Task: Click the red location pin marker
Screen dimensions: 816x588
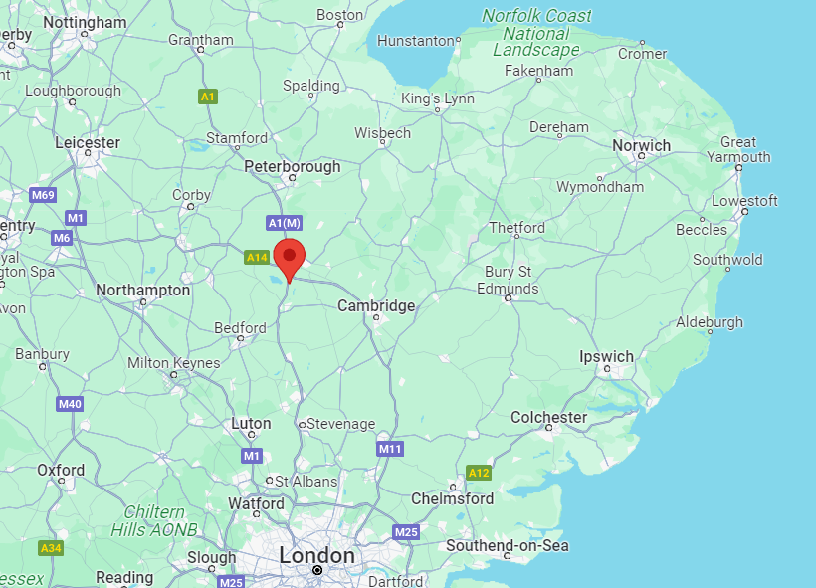Action: [x=290, y=261]
